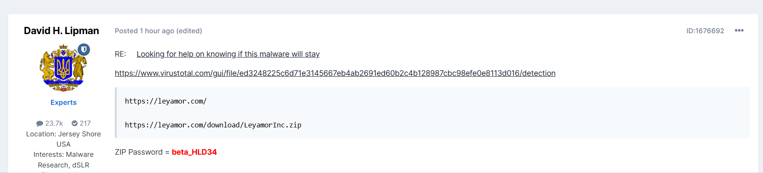Click the moderator shield badge on avatar
This screenshot has width=763, height=173.
coord(84,49)
